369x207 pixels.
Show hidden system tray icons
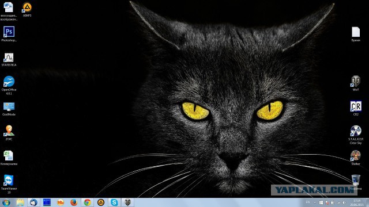point(315,202)
